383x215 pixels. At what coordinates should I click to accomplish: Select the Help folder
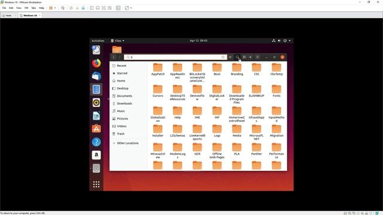coord(178,113)
